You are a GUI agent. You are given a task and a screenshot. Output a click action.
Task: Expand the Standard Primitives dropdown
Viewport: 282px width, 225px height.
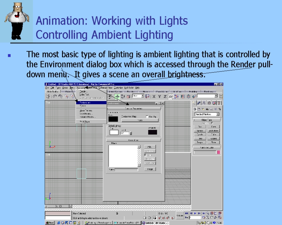pyautogui.click(x=218, y=114)
